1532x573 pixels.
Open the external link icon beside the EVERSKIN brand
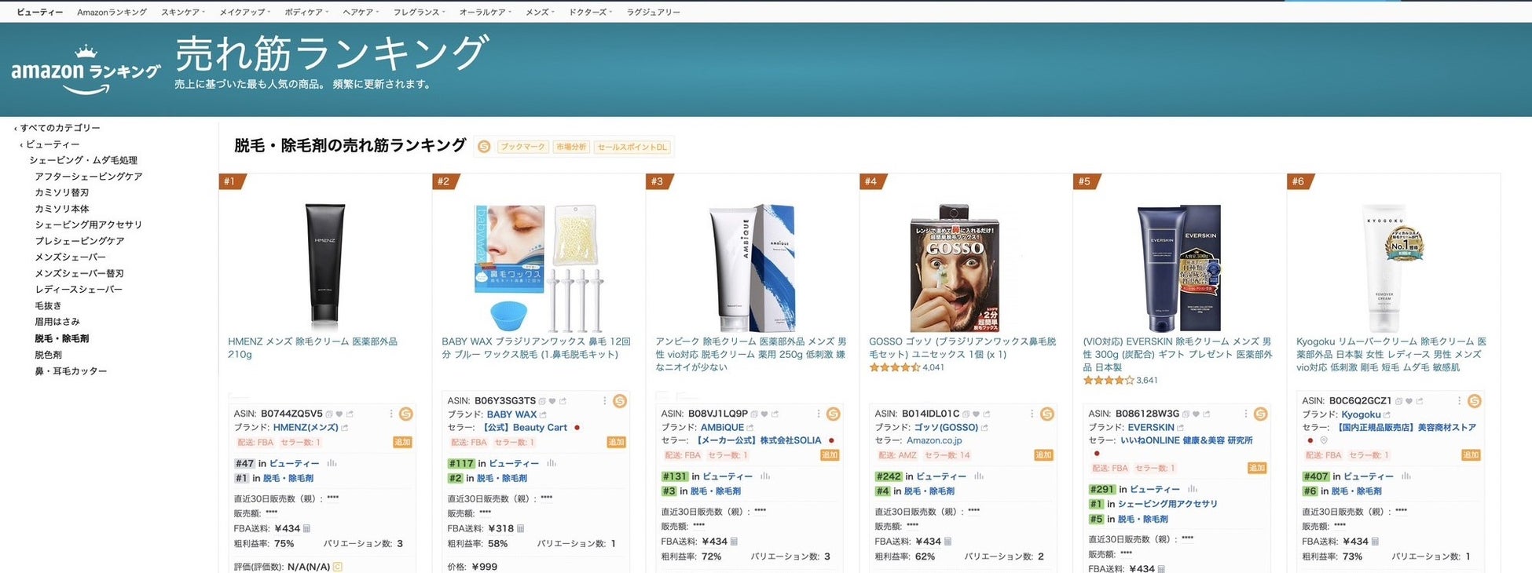click(1180, 428)
